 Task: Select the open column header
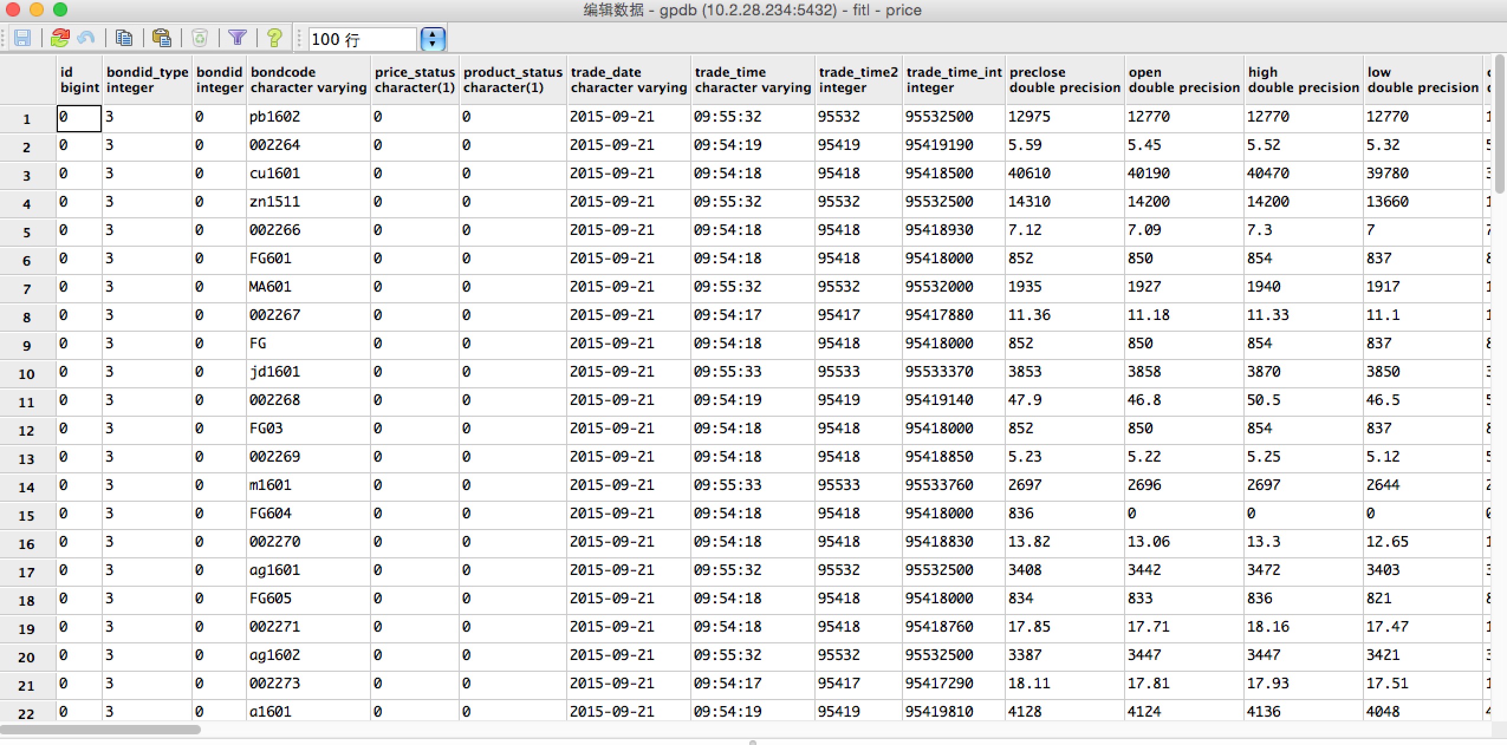coord(1184,80)
